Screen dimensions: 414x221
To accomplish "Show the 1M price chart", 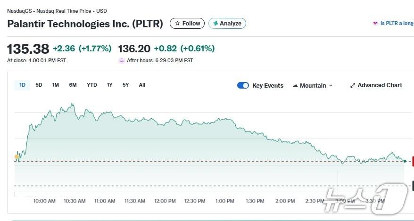I will (x=56, y=85).
